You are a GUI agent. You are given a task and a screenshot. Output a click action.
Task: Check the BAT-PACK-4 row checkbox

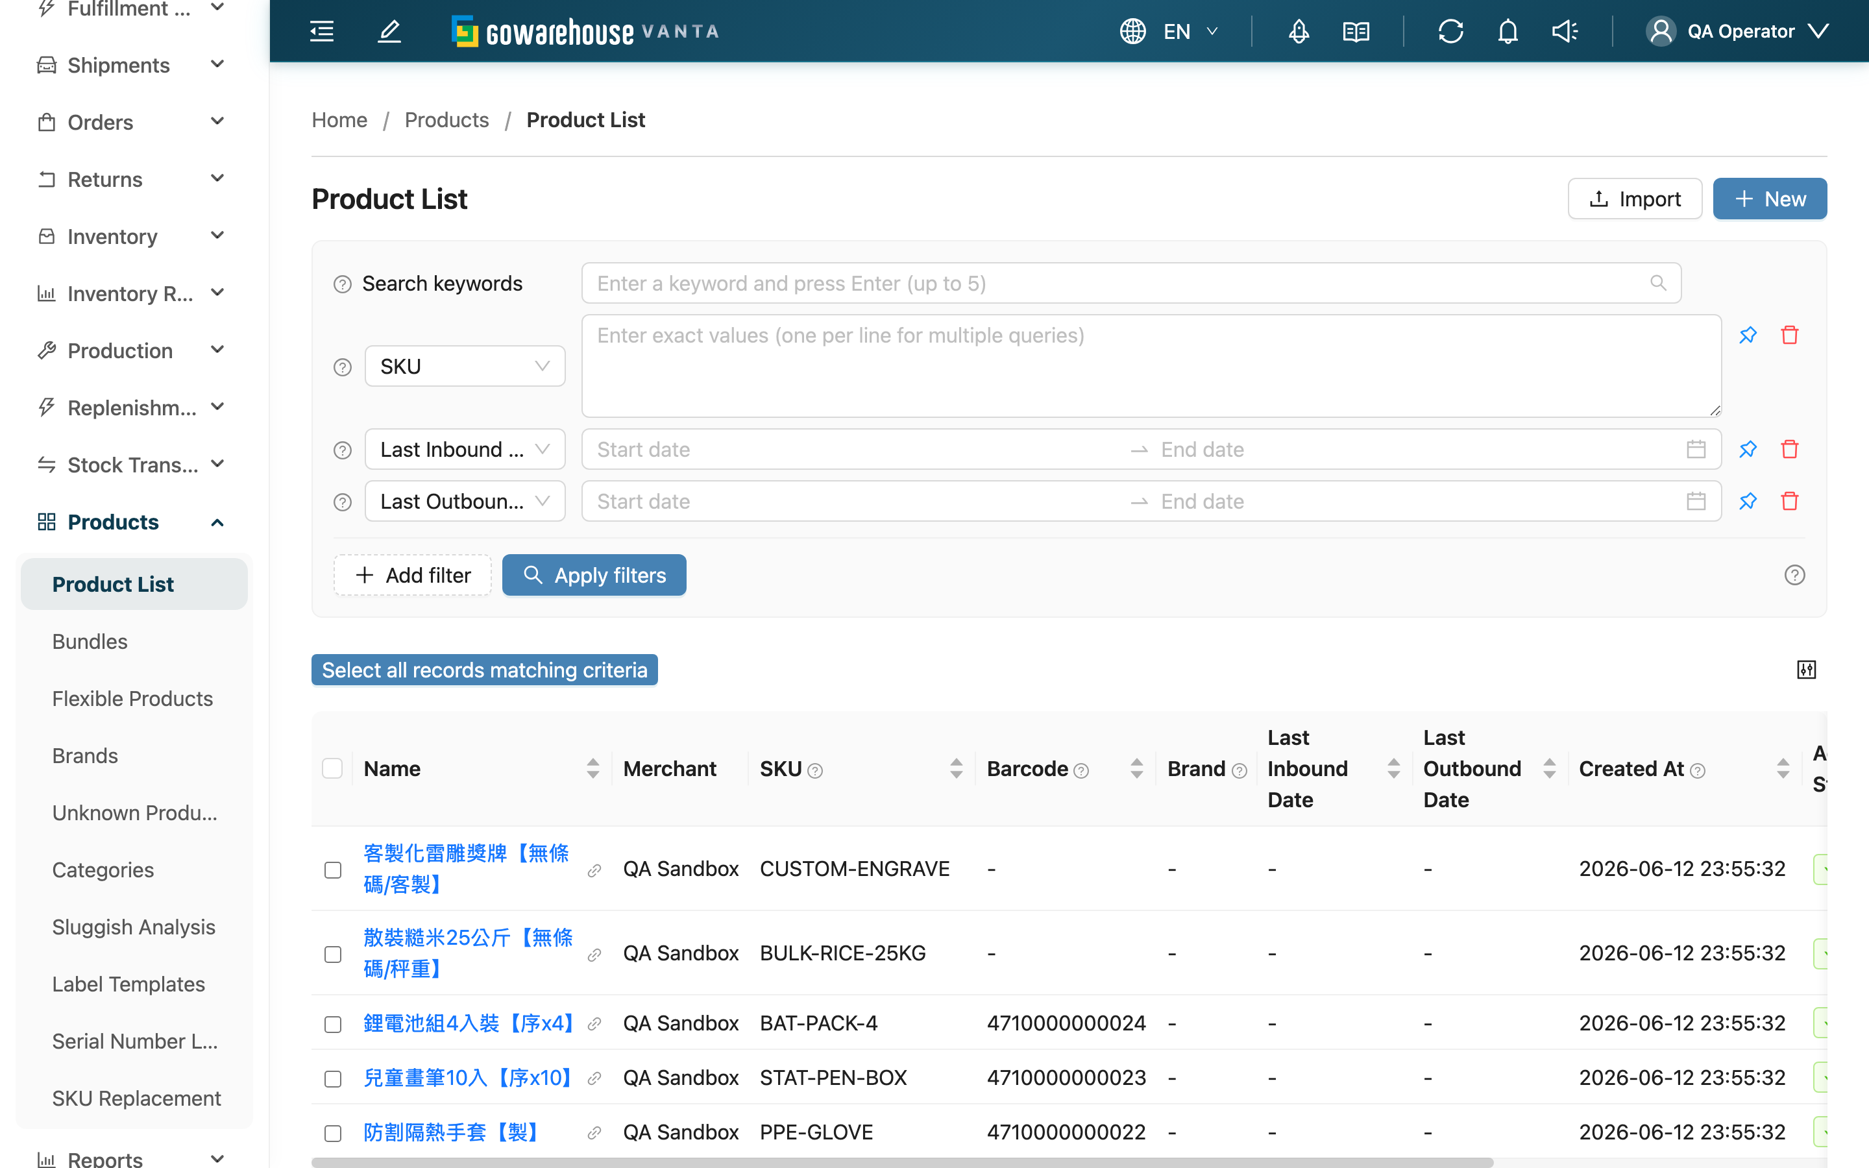point(333,1025)
